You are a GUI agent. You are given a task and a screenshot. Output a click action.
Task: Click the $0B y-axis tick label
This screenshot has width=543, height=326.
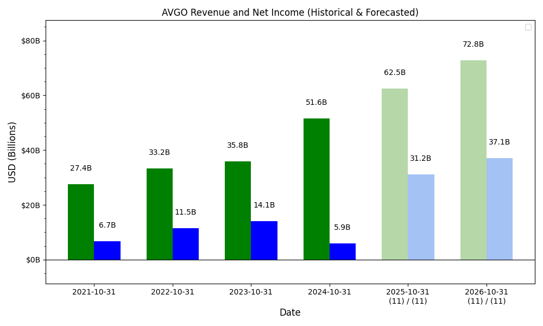(33, 260)
